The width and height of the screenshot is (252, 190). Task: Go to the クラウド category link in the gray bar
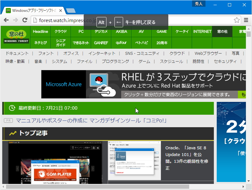[x=177, y=53]
